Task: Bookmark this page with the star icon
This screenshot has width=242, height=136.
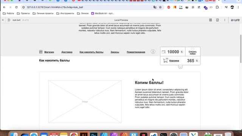Action: coord(160,7)
